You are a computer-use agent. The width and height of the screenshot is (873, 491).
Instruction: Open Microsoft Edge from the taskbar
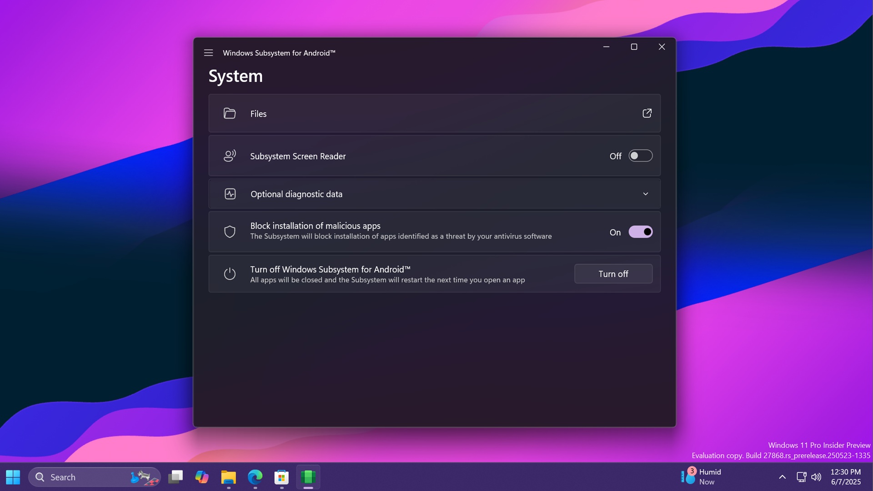tap(255, 477)
